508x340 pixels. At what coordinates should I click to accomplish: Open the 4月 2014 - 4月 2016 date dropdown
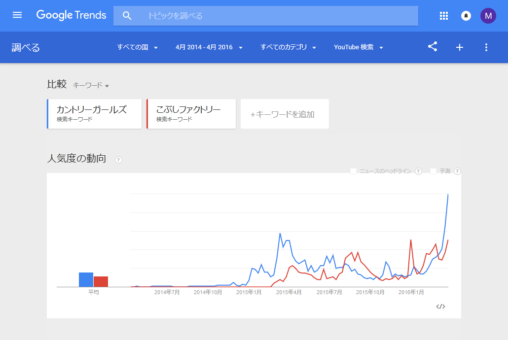[x=209, y=47]
